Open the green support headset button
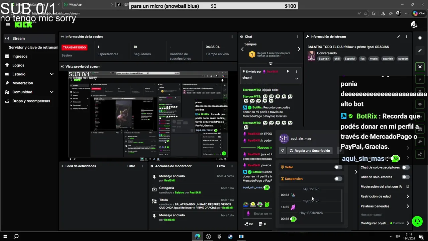 click(417, 221)
